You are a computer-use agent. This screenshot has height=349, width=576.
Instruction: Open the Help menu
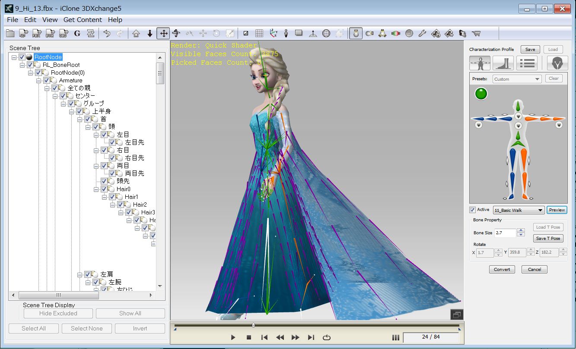pos(115,20)
